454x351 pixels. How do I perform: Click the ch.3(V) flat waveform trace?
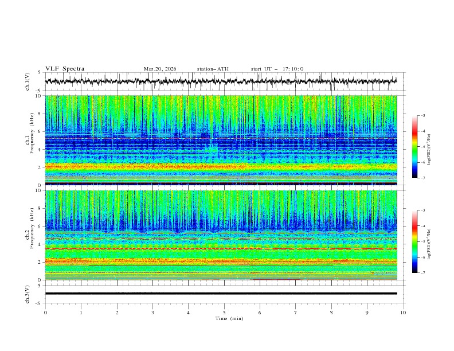(x=224, y=294)
